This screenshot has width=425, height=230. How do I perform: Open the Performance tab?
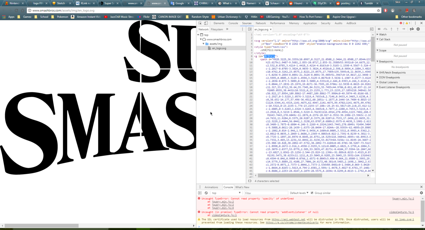pyautogui.click(x=277, y=23)
